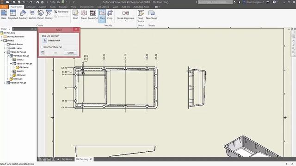
Task: Click the New Sheet tool
Action: 151,14
